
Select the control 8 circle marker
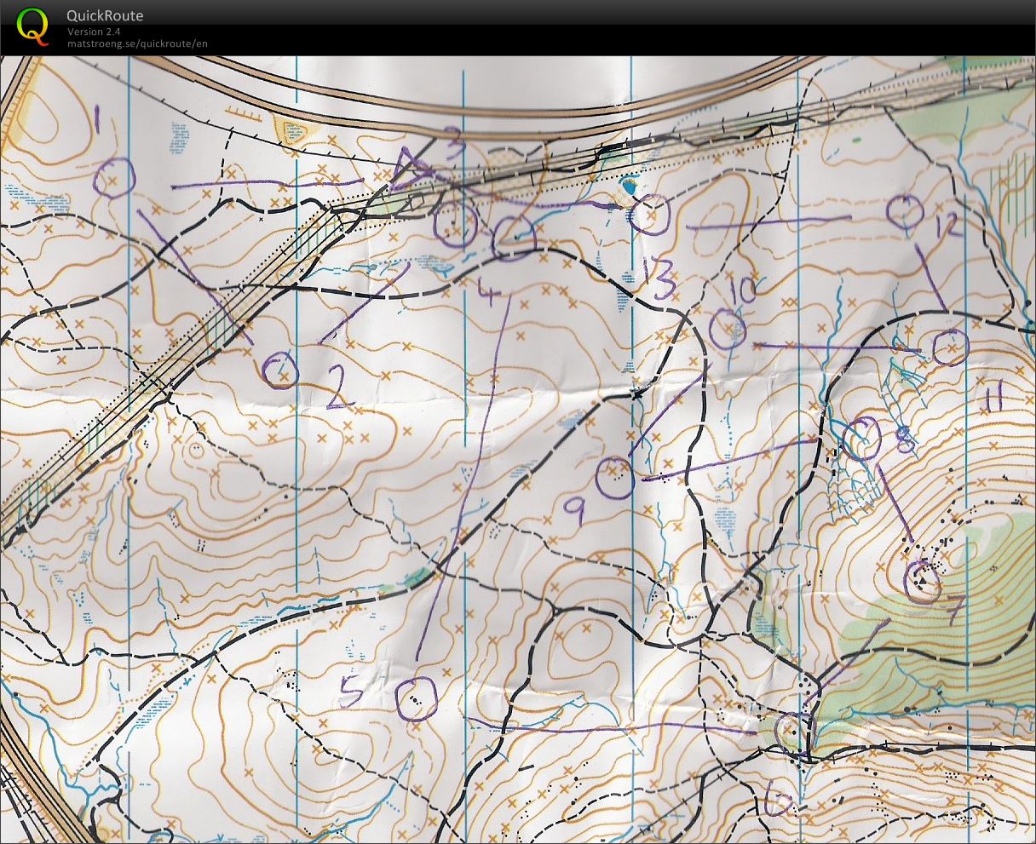[862, 437]
